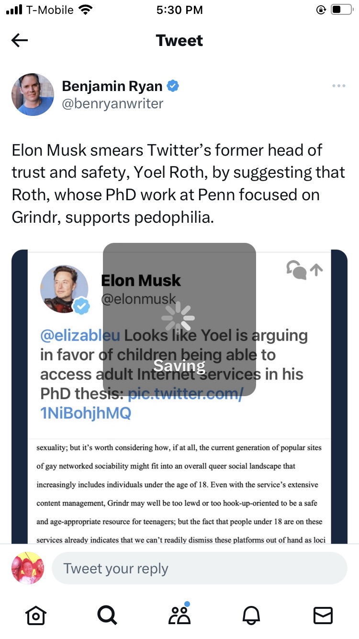Tap the battery icon in status bar
Viewport: 359px width, 639px height.
coord(341,10)
